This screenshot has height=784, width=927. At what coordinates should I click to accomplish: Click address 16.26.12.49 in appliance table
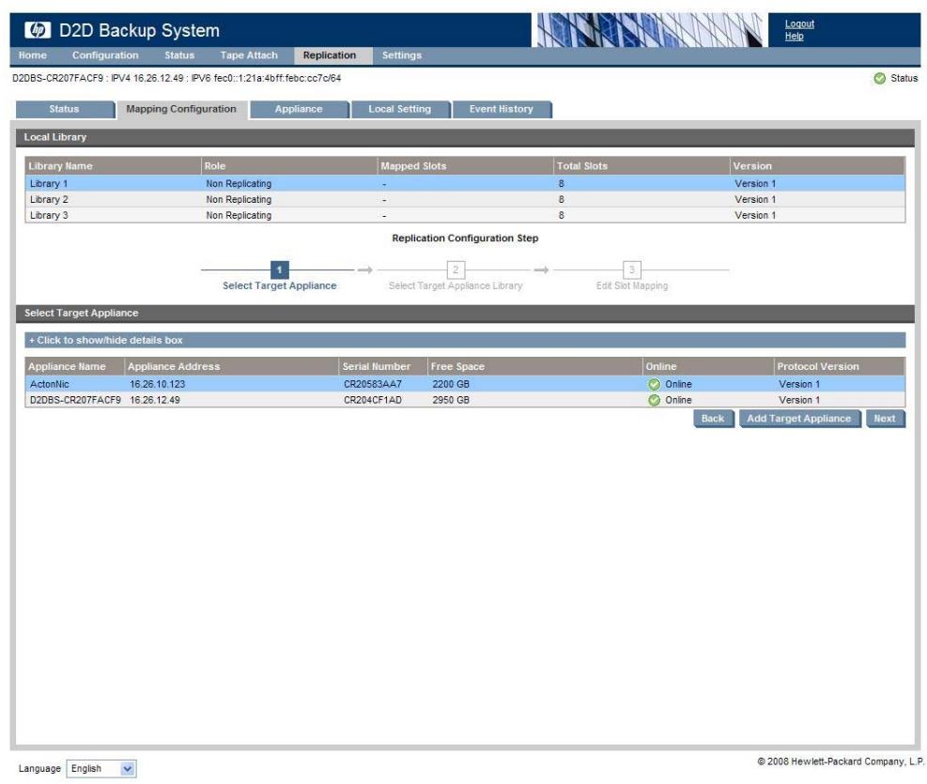155,400
